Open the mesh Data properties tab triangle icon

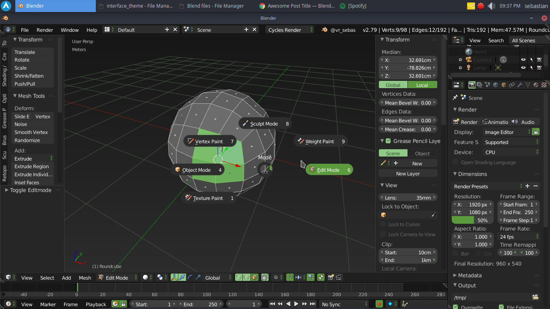point(528,85)
